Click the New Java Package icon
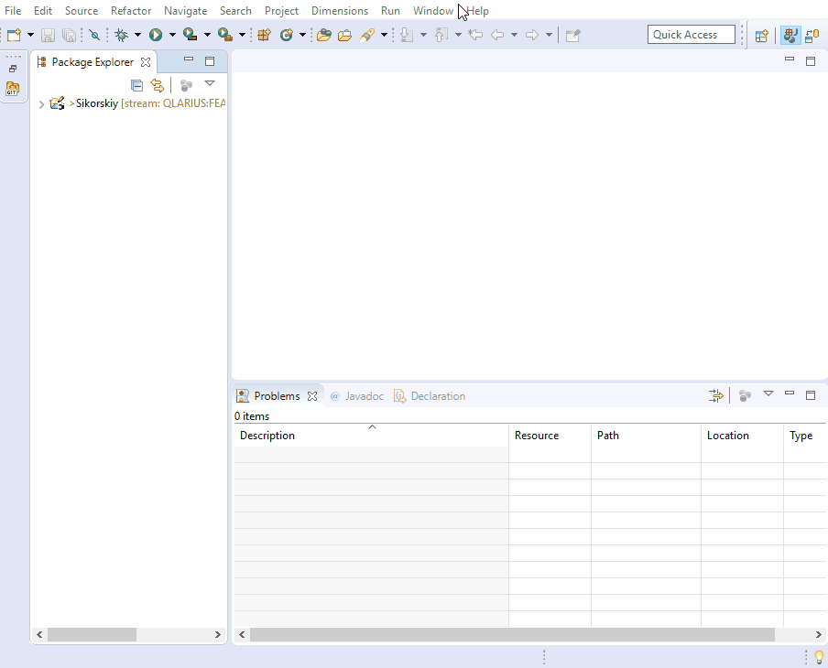 (264, 35)
